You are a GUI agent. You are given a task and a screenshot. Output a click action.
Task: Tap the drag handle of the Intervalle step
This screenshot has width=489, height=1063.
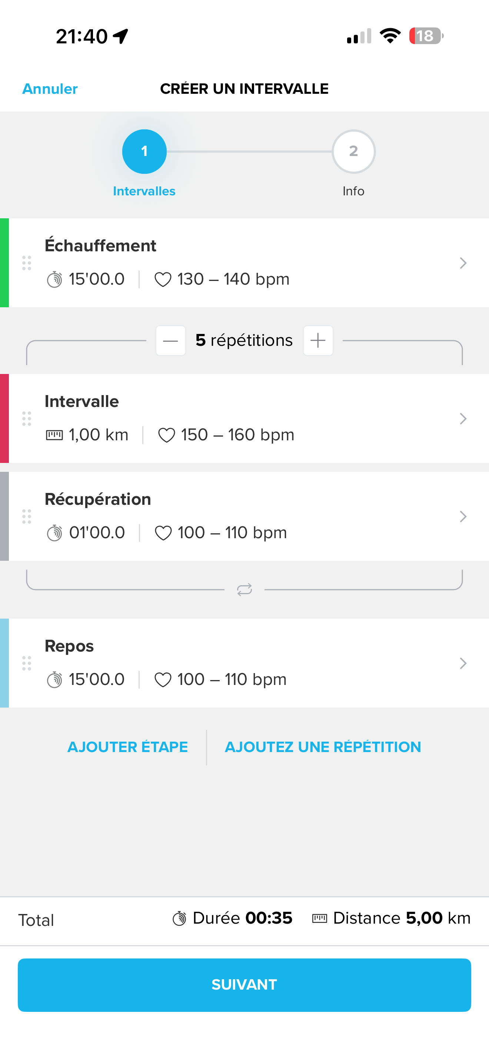pyautogui.click(x=26, y=418)
